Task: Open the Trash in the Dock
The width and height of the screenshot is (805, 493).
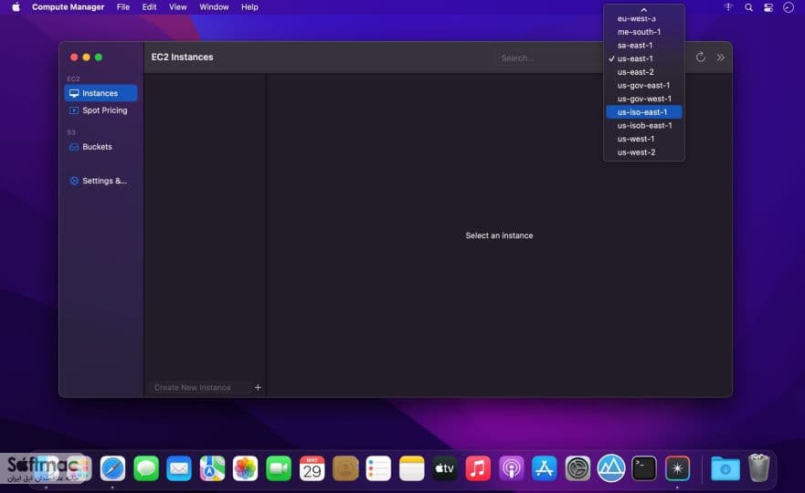Action: [758, 467]
